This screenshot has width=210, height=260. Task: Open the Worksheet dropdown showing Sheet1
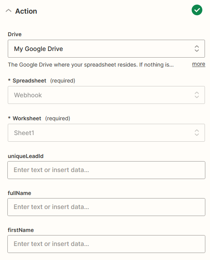(106, 133)
